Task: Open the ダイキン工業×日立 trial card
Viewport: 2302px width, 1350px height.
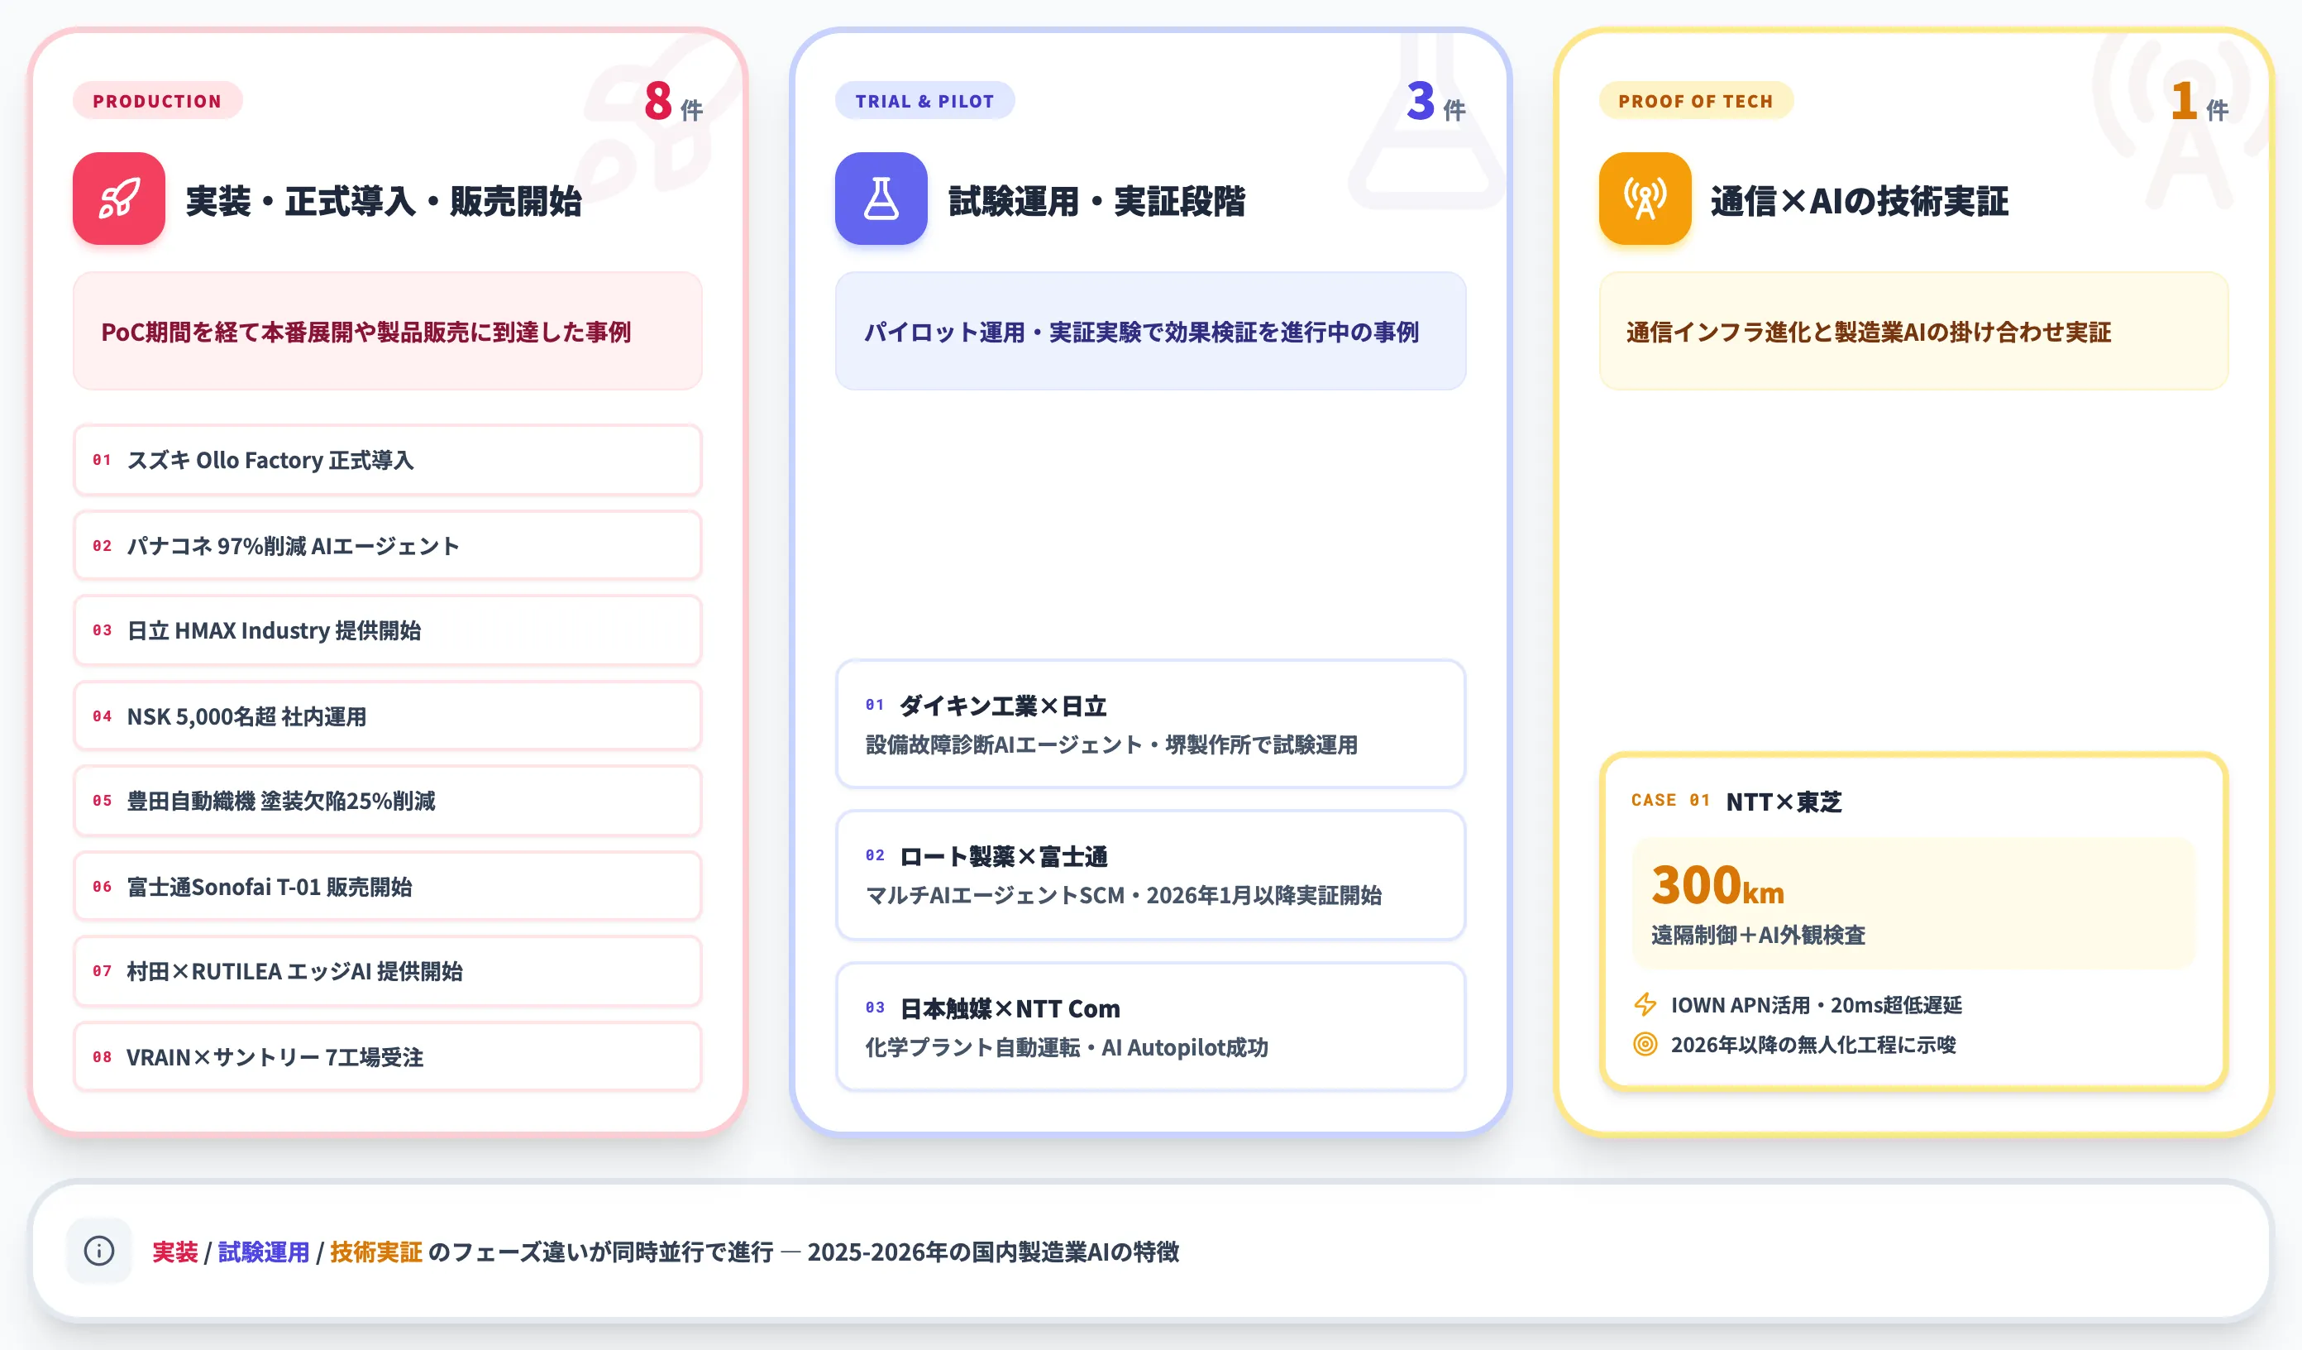Action: pos(1150,724)
